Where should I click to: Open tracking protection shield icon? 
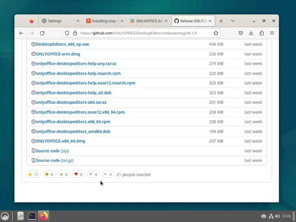[x=67, y=33]
